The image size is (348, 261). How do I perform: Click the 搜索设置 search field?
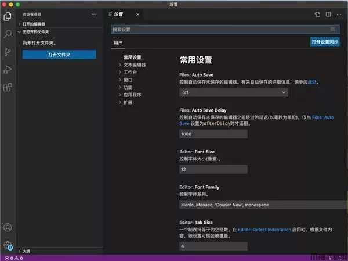click(220, 28)
